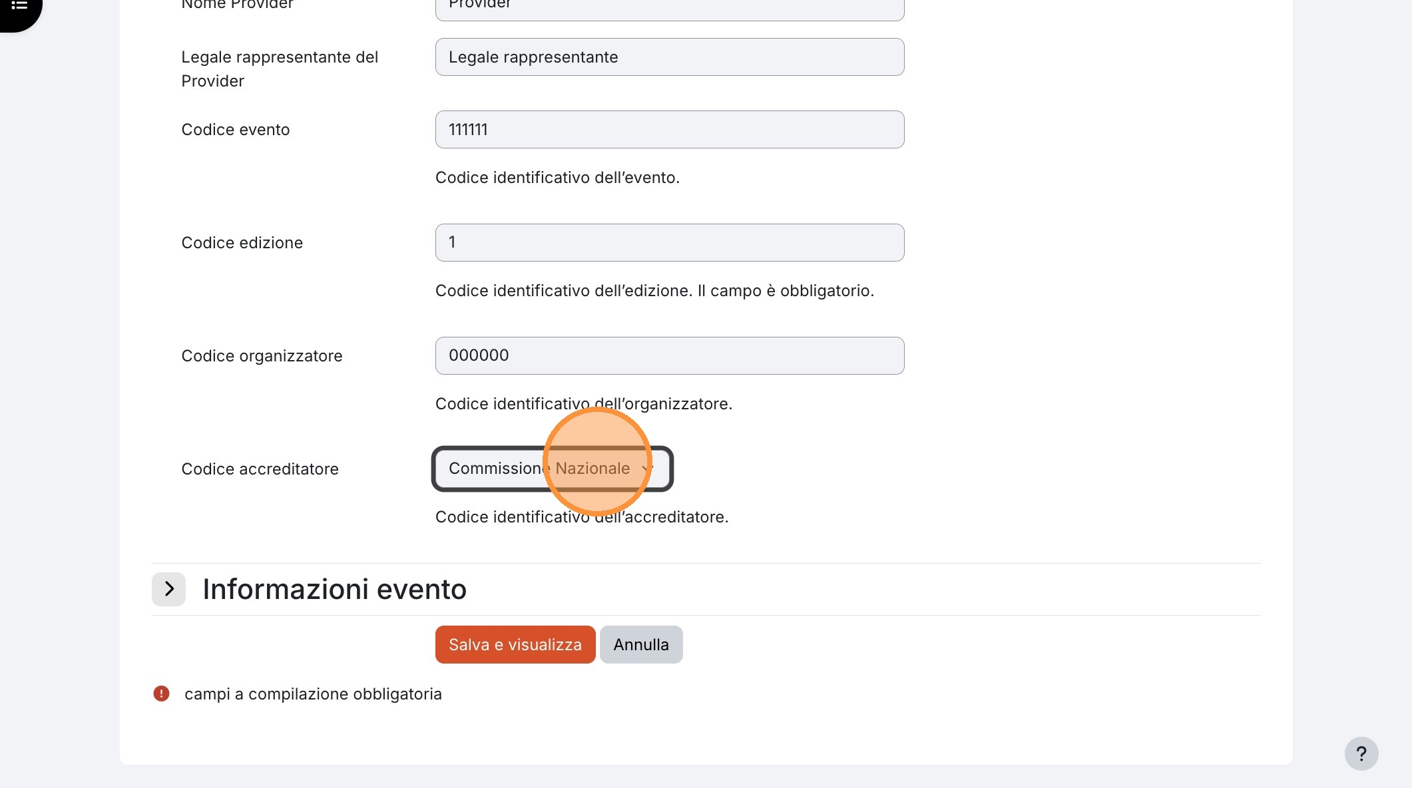Image resolution: width=1412 pixels, height=788 pixels.
Task: Click the 'Codice organizzatore' label
Action: click(262, 356)
